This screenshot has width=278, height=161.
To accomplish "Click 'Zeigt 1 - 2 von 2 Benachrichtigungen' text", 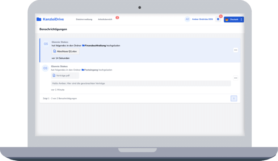I will click(x=60, y=98).
